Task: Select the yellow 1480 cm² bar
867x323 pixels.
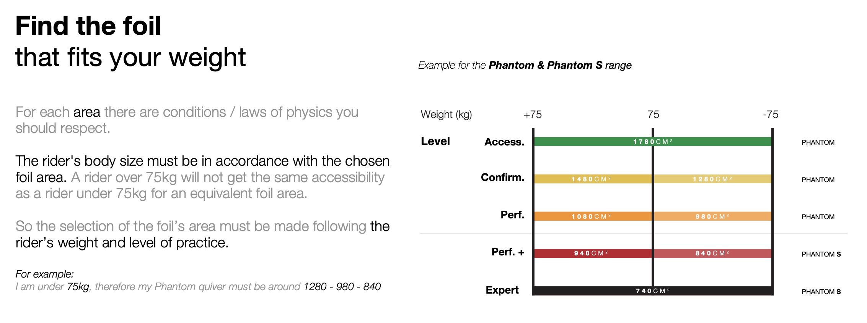Action: point(592,179)
